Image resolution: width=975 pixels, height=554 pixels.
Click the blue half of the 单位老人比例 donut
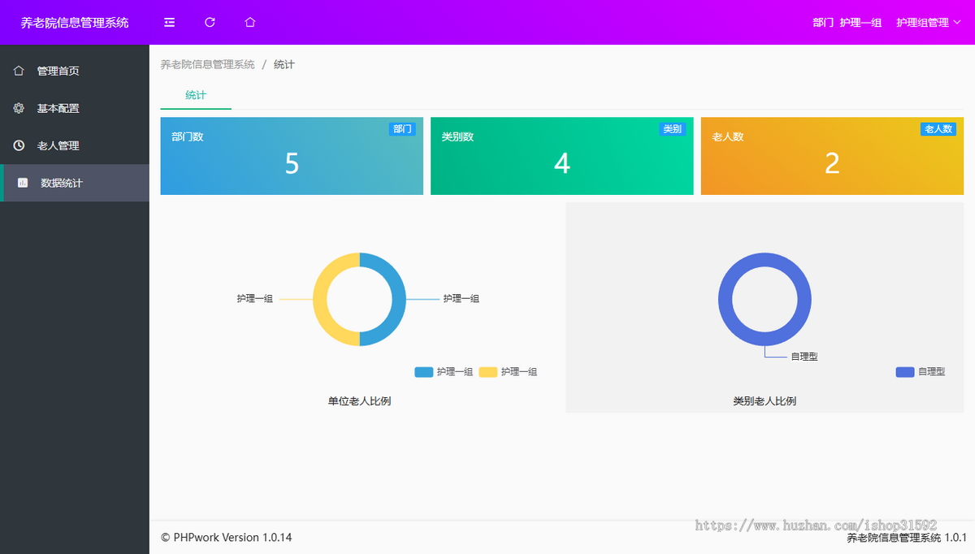[x=399, y=300]
